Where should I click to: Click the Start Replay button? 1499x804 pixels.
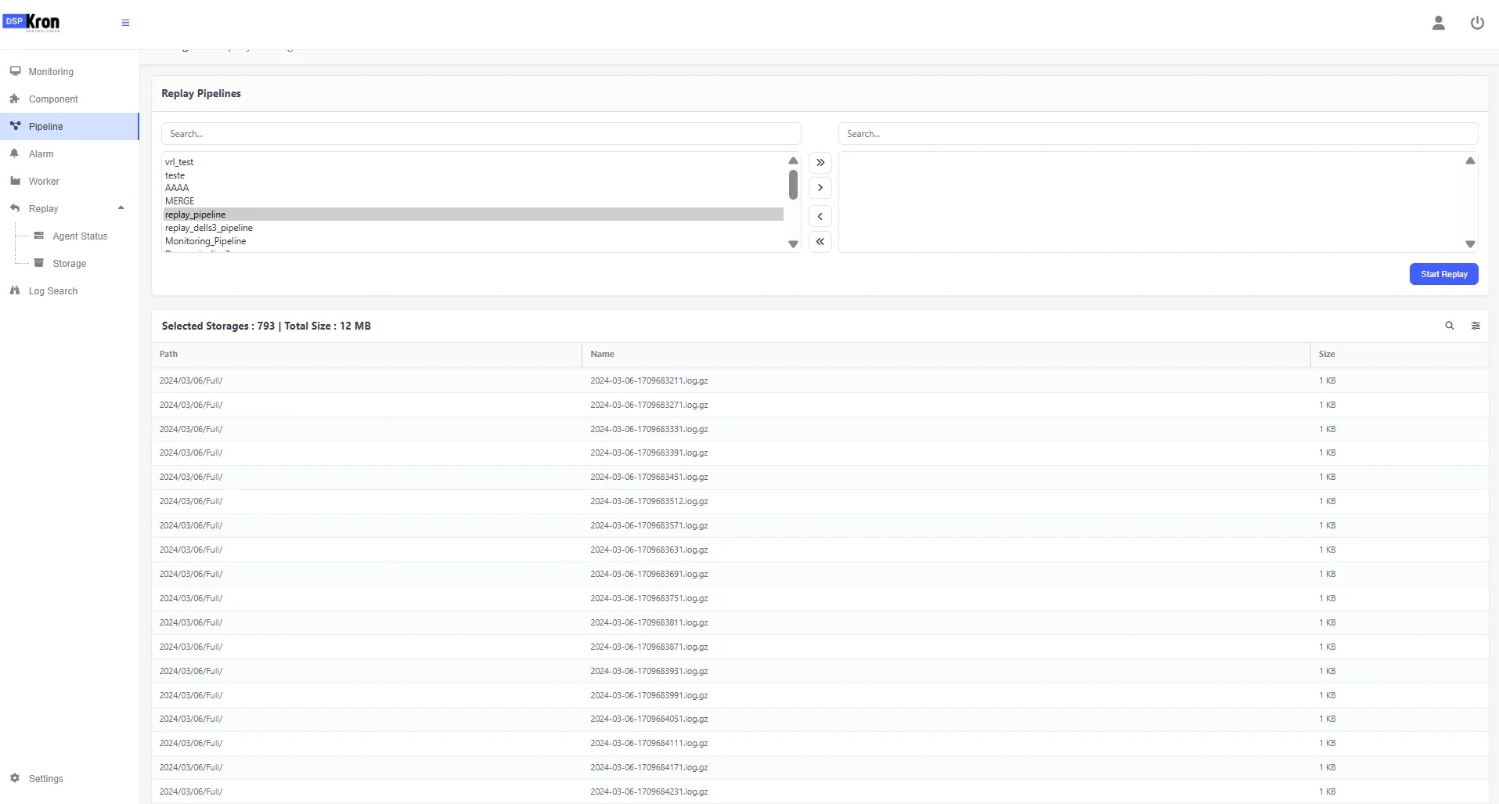[x=1443, y=274]
